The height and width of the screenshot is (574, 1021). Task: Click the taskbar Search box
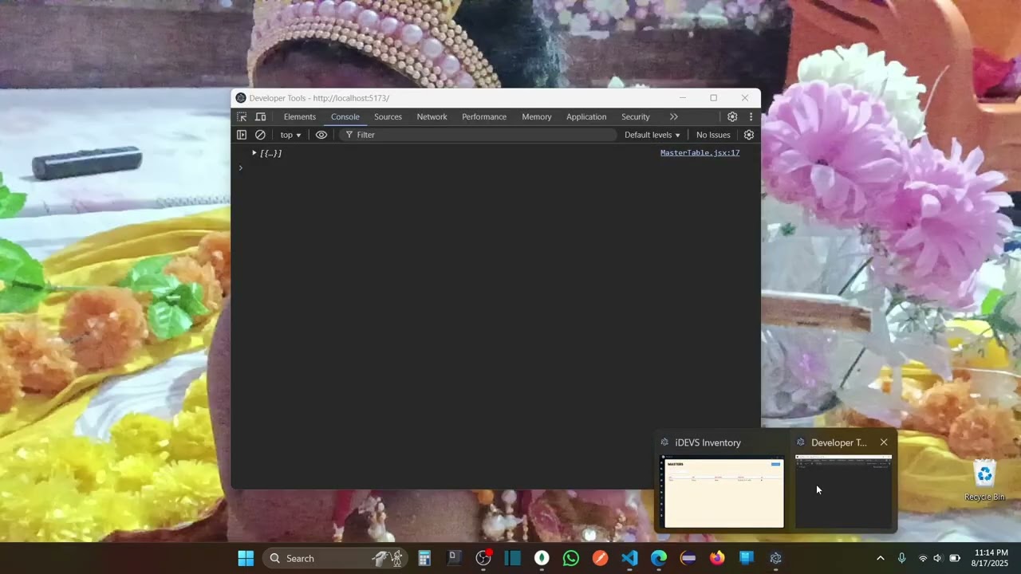(x=335, y=558)
